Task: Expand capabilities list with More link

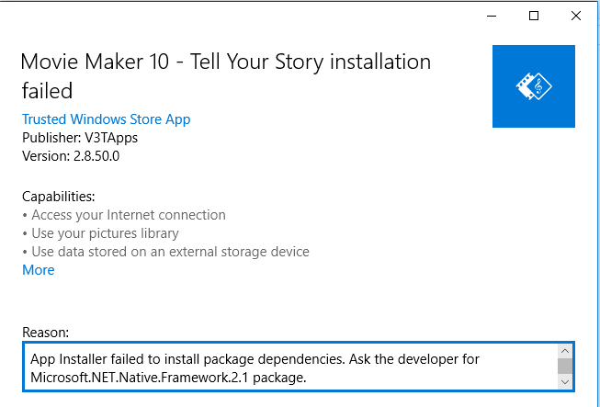Action: tap(39, 270)
